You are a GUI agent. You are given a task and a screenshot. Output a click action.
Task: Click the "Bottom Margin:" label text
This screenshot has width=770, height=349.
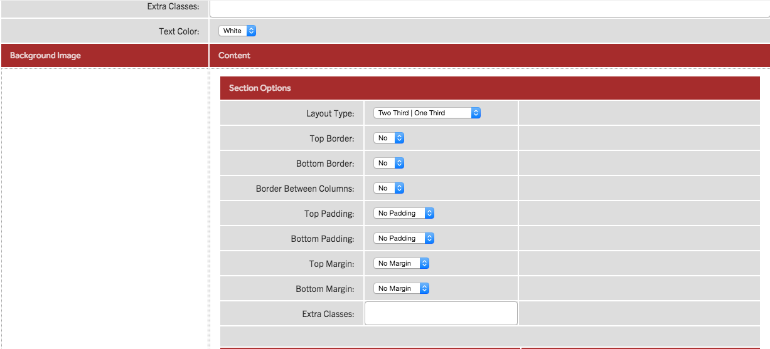pos(324,289)
